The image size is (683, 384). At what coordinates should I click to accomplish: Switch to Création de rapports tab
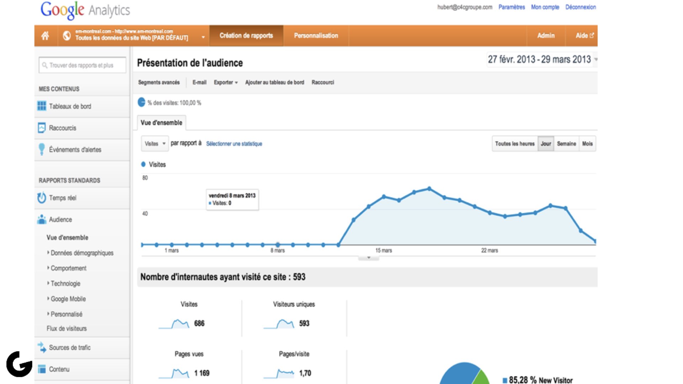tap(246, 36)
